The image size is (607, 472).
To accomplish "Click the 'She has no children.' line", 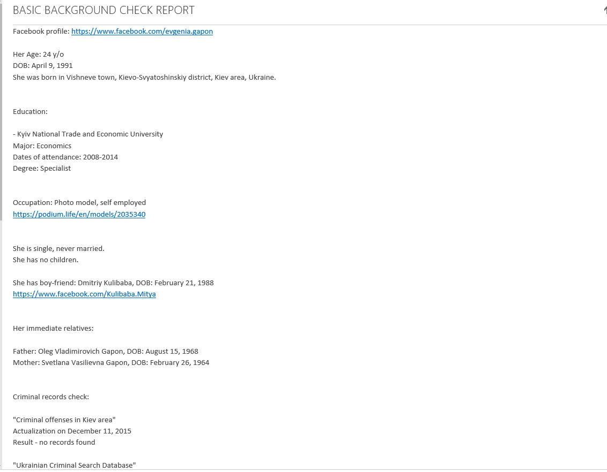I will coord(45,260).
